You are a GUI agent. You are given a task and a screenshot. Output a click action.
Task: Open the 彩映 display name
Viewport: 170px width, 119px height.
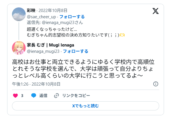click(x=31, y=11)
